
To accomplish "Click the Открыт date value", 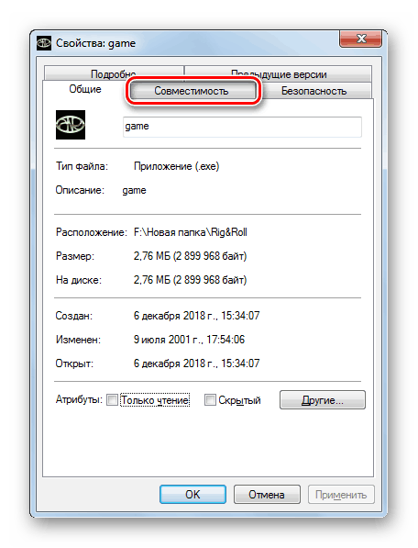I will pyautogui.click(x=197, y=363).
